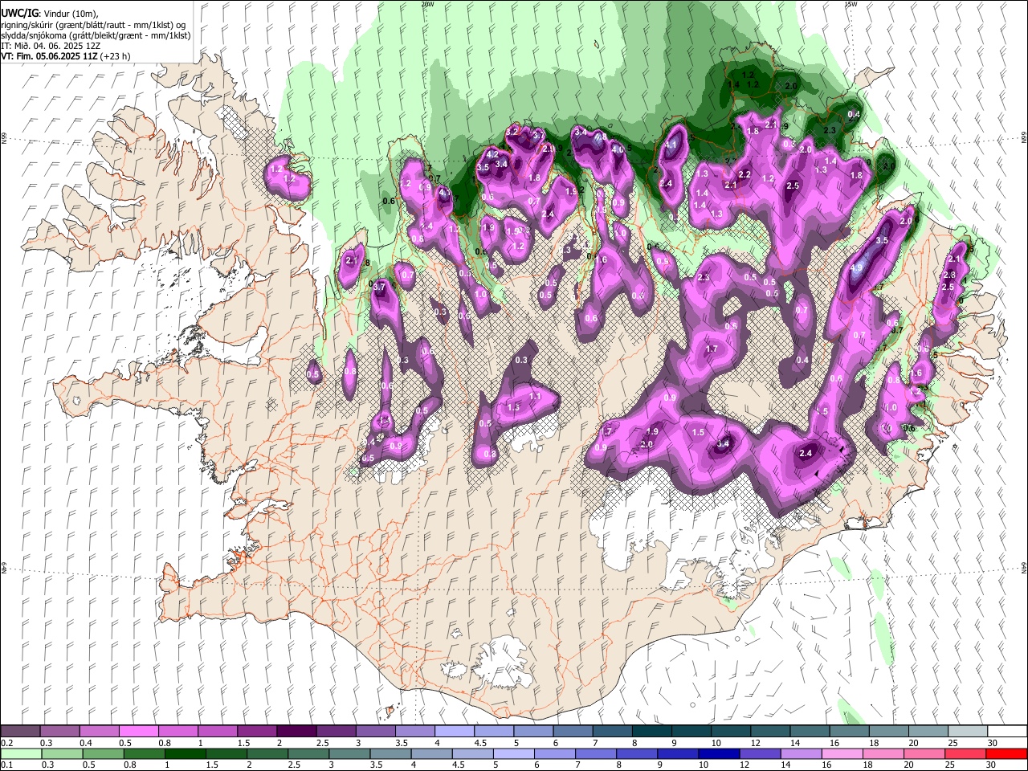Select the darkest purple swatch labeled 2 in the upper legend row
This screenshot has width=1028, height=771.
click(x=296, y=732)
